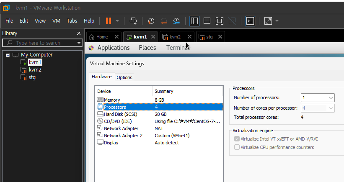Click the Unity mode toolbar icon

point(232,21)
